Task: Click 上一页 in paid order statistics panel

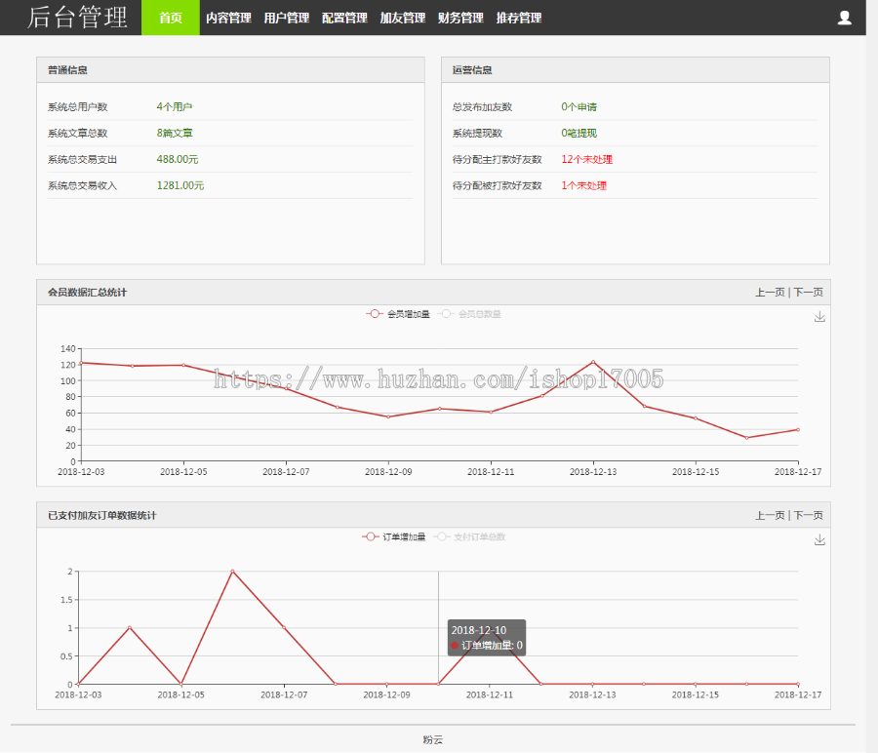Action: coord(769,515)
